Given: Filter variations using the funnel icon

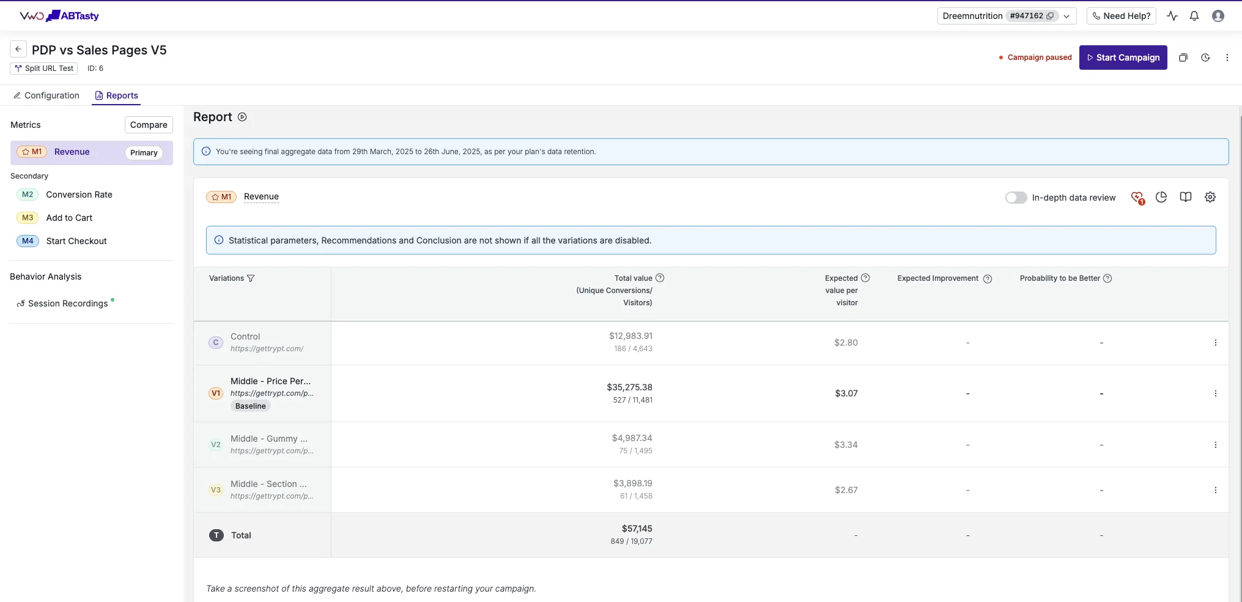Looking at the screenshot, I should coord(251,278).
